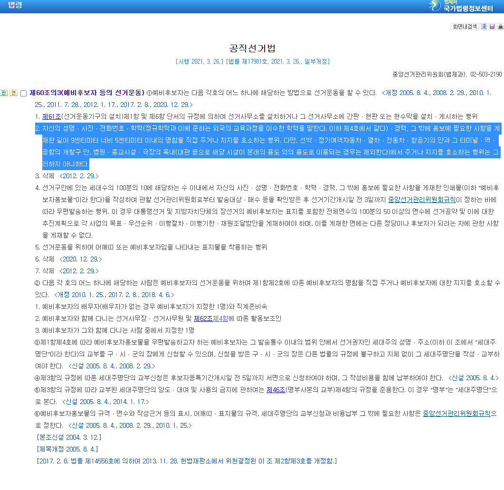The height and width of the screenshot is (490, 504).
Task: Click '중앙선거관리위원회(법제과), 02-503-2190' contact text
Action: (x=447, y=74)
